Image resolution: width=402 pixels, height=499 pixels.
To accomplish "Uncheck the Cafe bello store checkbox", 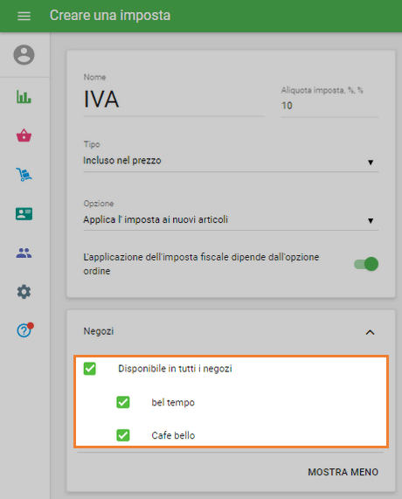I will (123, 435).
